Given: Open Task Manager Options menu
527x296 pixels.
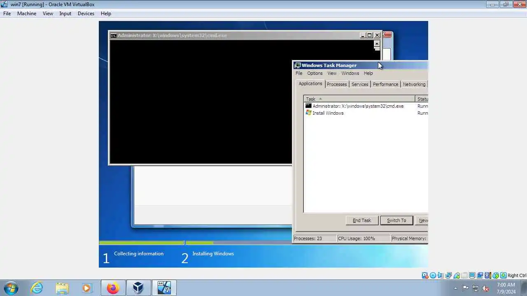Looking at the screenshot, I should [315, 73].
